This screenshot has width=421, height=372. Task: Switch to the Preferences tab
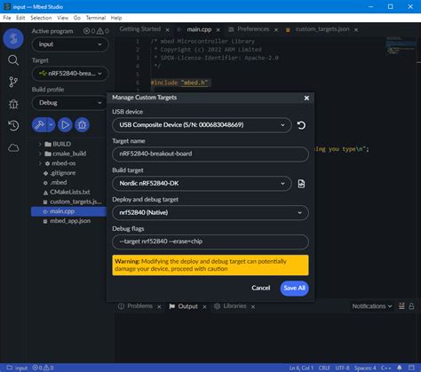(x=253, y=29)
